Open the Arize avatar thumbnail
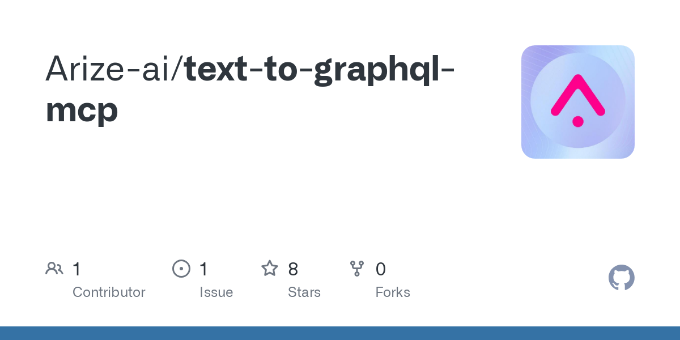This screenshot has width=680, height=340. (578, 102)
